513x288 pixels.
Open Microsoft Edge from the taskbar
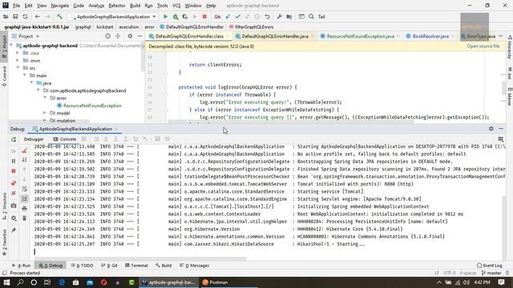(x=62, y=282)
